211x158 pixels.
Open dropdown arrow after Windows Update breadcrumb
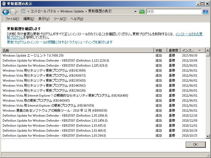86,11
